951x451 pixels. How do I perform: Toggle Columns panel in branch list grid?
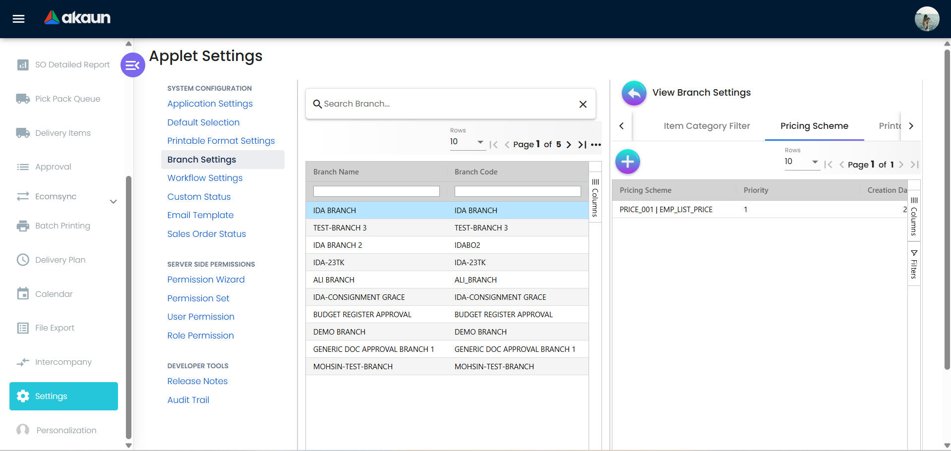click(595, 198)
